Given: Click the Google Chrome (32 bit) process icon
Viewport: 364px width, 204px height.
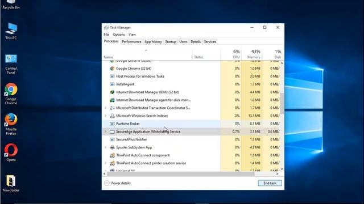Looking at the screenshot, I should pyautogui.click(x=112, y=69).
